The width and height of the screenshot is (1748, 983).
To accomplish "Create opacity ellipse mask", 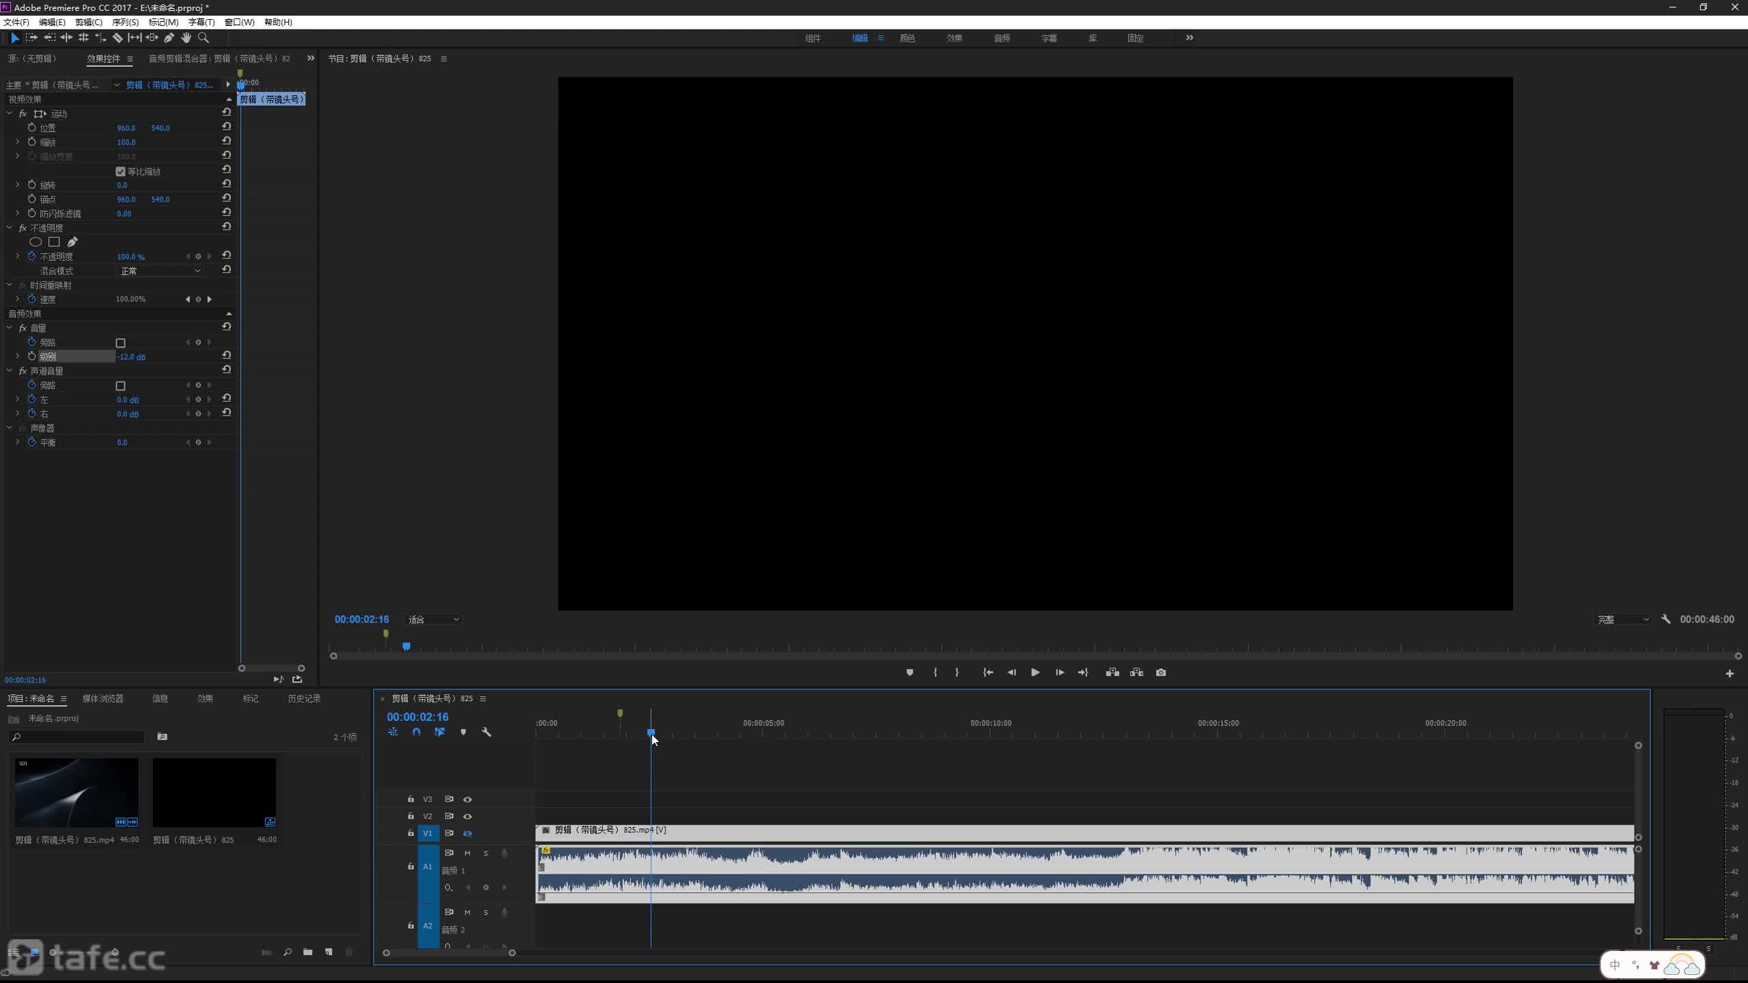I will pos(36,242).
